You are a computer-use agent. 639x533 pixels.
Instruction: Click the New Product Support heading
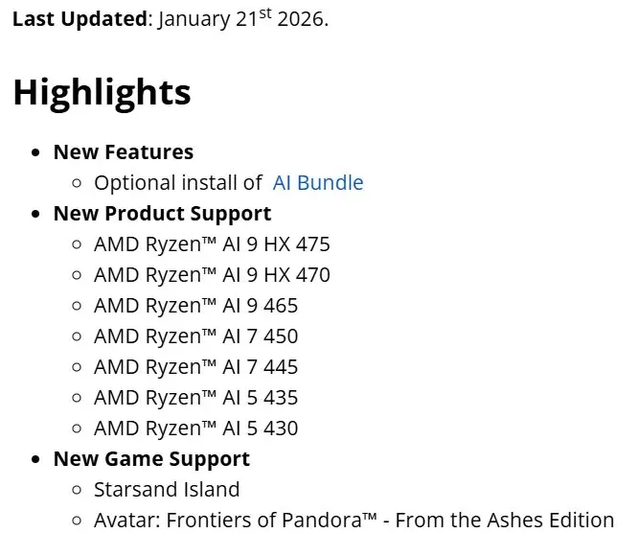tap(162, 214)
